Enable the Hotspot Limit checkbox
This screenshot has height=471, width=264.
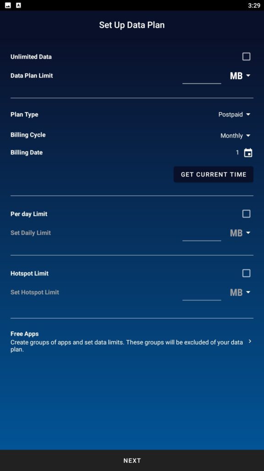coord(246,273)
